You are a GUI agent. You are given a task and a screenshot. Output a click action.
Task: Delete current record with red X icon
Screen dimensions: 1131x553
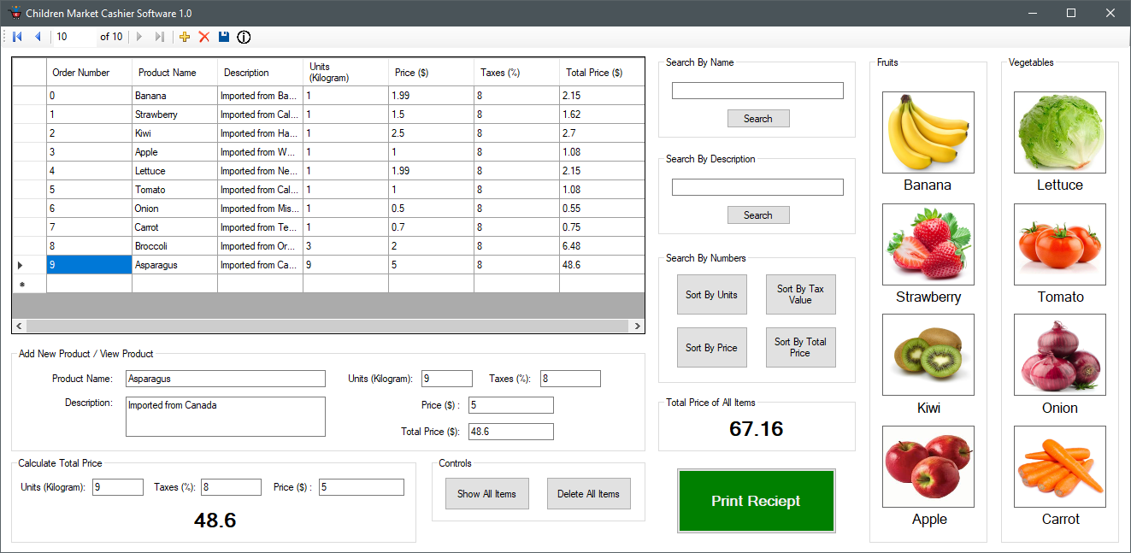[204, 37]
